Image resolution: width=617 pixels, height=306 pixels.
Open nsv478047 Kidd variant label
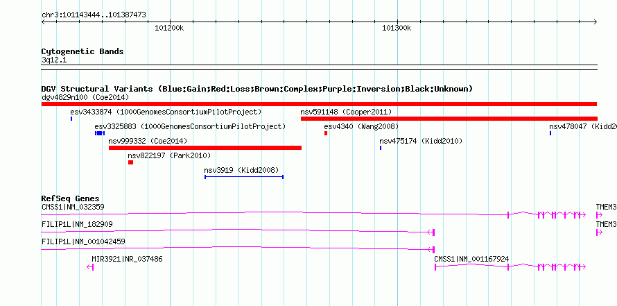pyautogui.click(x=583, y=126)
